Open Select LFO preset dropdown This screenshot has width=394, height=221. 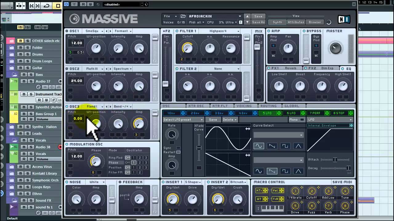pos(183,120)
